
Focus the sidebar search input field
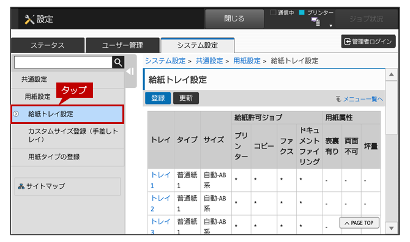[x=63, y=62]
